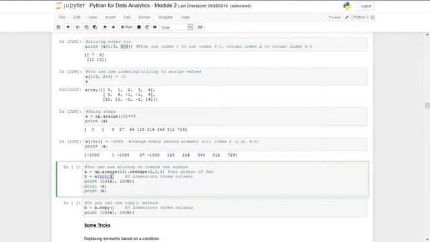Open the File menu
430x242 pixels.
point(62,17)
